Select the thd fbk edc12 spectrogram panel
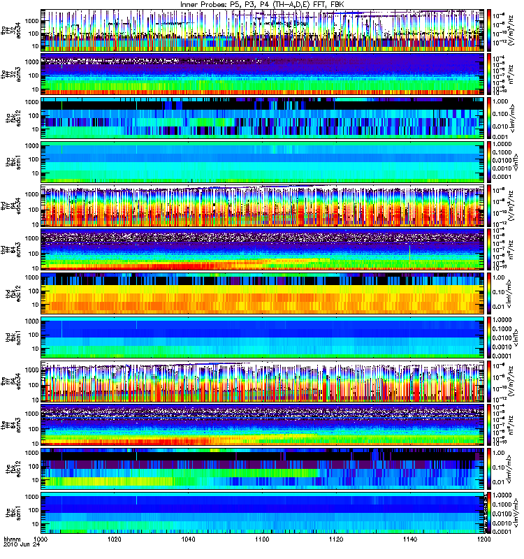Image resolution: width=524 pixels, height=559 pixels. [x=263, y=293]
